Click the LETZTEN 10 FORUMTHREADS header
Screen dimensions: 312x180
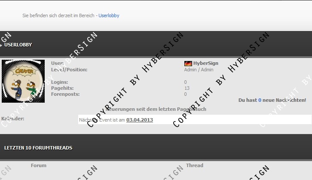[38, 148]
